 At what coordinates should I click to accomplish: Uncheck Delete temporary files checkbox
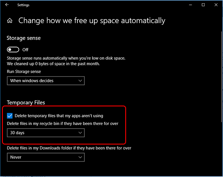tap(10, 116)
